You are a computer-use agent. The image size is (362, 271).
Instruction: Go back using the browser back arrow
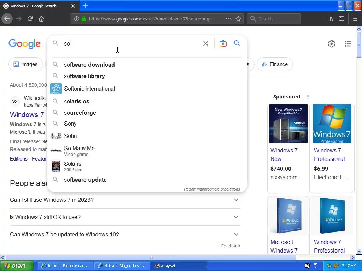point(7,19)
